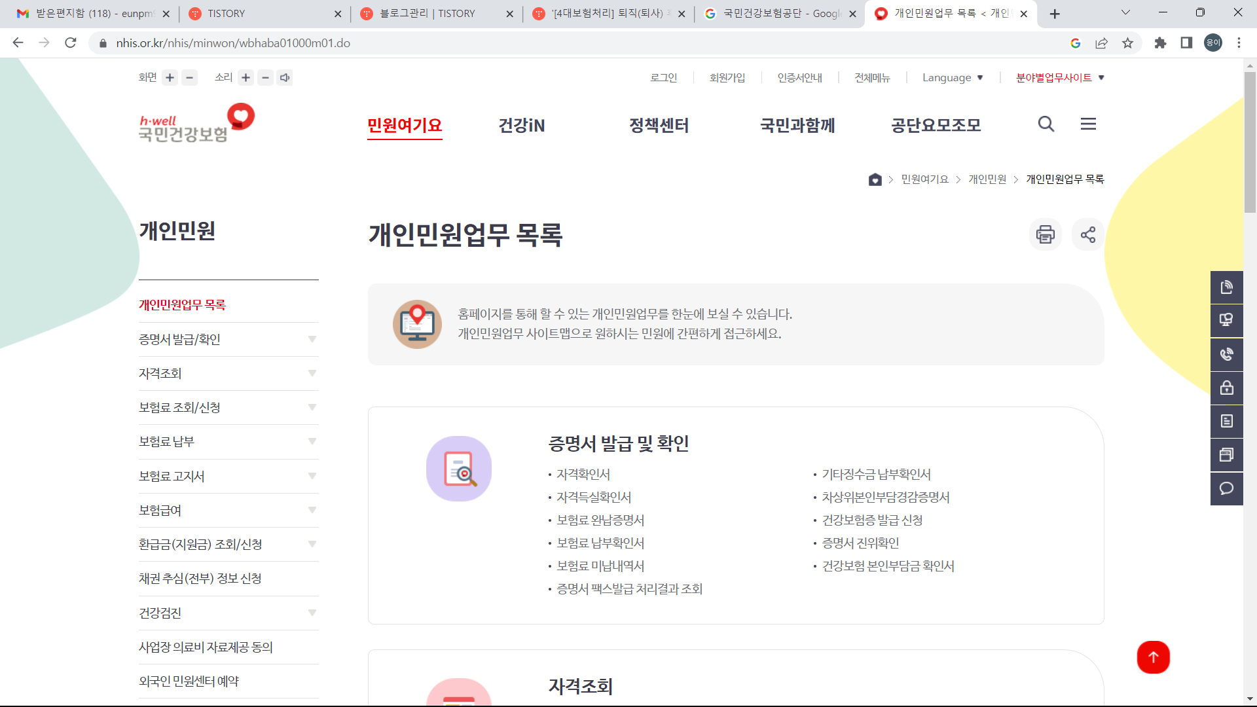The width and height of the screenshot is (1257, 707).
Task: Open the chat bubble icon in right sidebar
Action: [1227, 488]
